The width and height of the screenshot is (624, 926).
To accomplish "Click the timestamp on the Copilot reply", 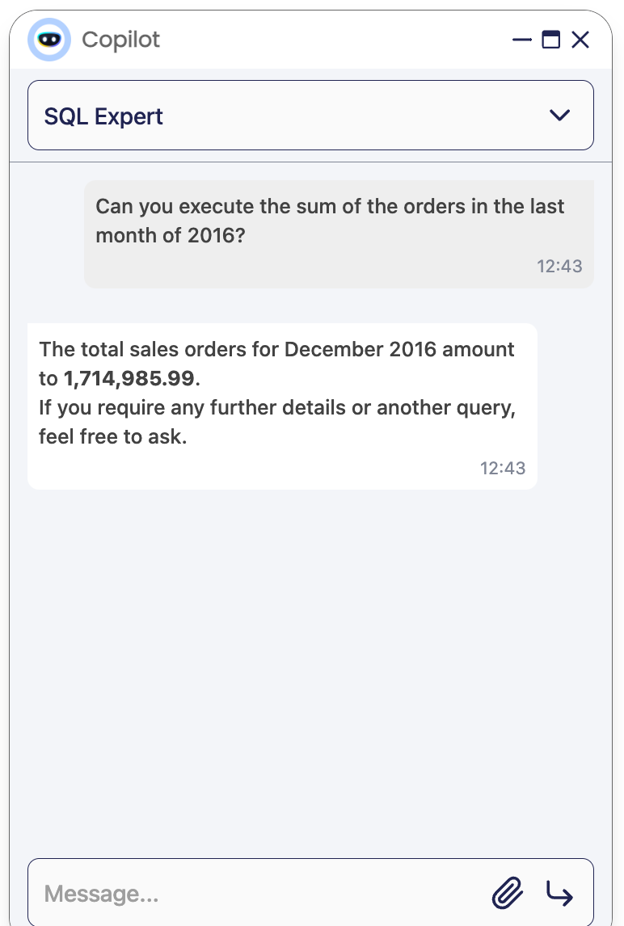I will pyautogui.click(x=502, y=469).
